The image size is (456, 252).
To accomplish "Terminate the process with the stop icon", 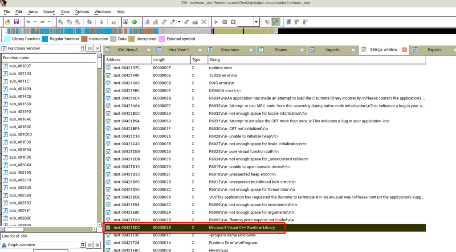I will pos(233,22).
